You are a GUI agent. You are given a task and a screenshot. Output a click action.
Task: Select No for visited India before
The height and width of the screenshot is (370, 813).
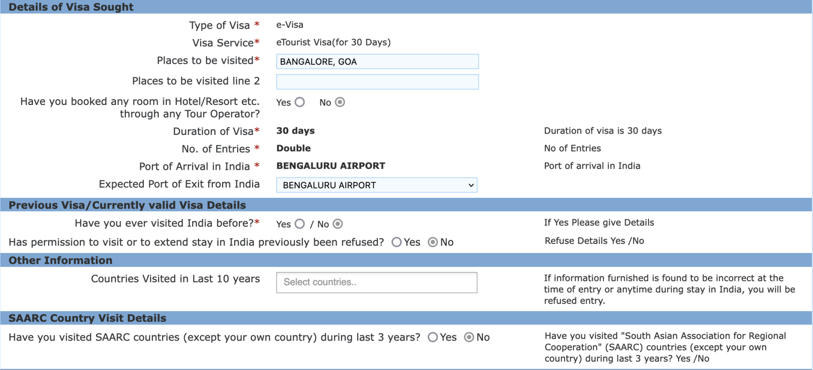click(338, 224)
